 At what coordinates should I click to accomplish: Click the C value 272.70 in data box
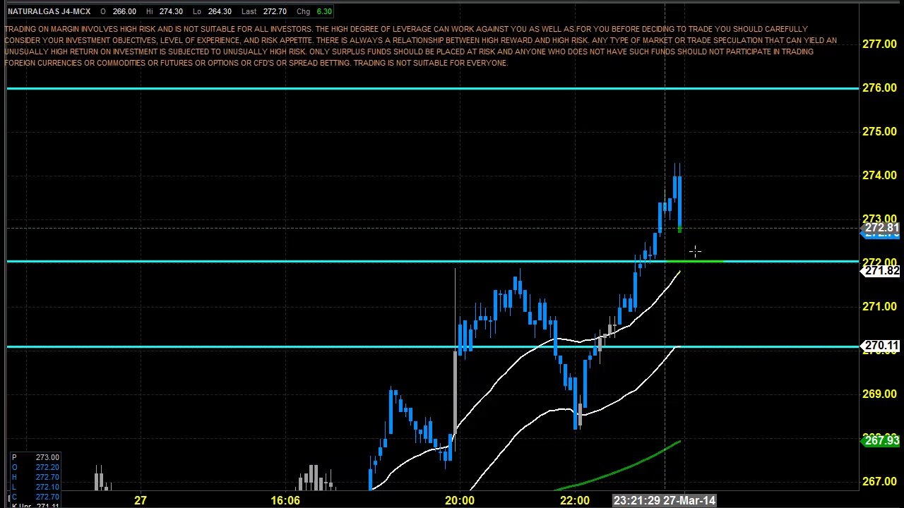click(x=47, y=497)
